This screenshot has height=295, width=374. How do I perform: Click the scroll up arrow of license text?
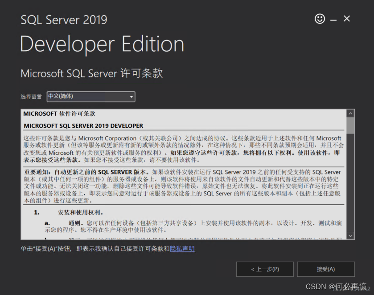350,113
